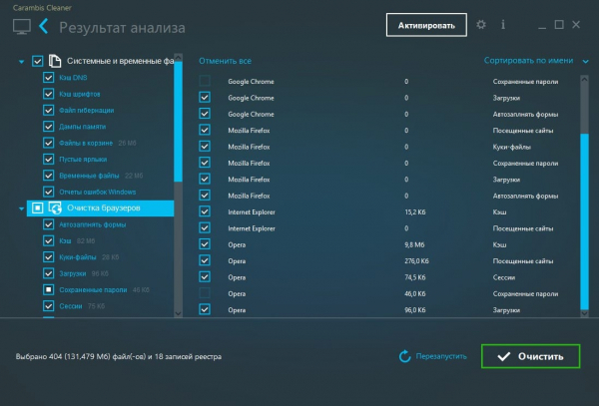Click the results list scroll down arrow
This screenshot has height=406, width=599.
pos(584,313)
